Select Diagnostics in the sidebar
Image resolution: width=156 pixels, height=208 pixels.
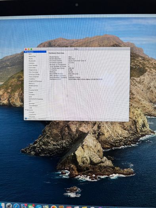click(x=33, y=70)
